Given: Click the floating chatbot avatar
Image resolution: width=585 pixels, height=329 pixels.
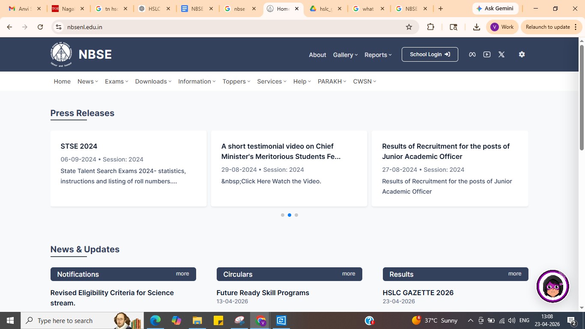Looking at the screenshot, I should (x=552, y=286).
